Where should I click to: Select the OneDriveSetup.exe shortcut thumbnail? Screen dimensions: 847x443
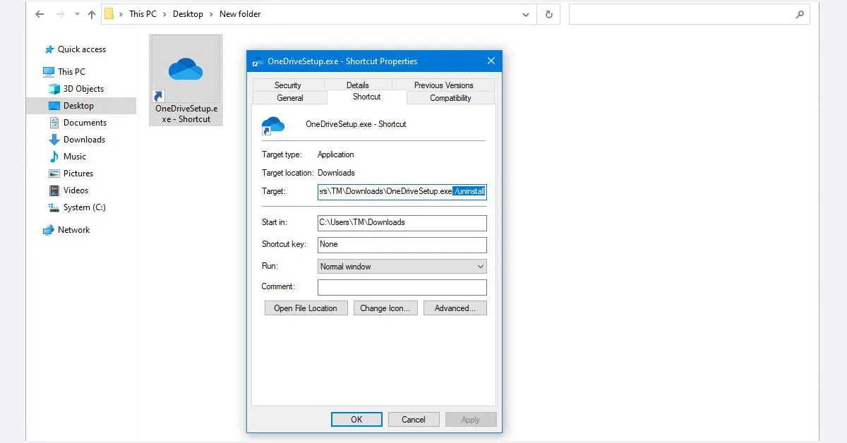[x=186, y=69]
